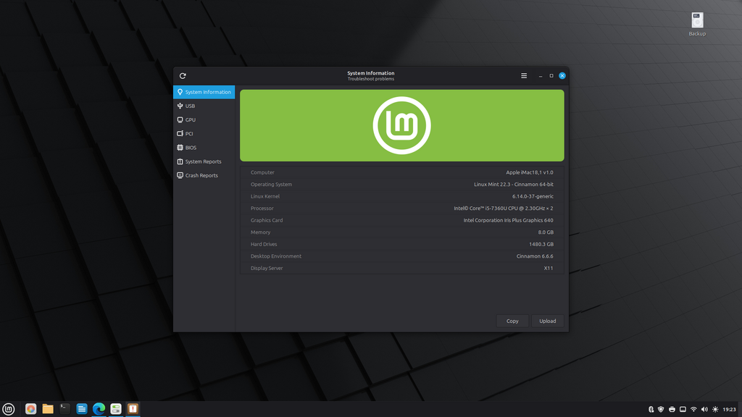This screenshot has width=742, height=417.
Task: Click the display tray icon
Action: [x=683, y=410]
